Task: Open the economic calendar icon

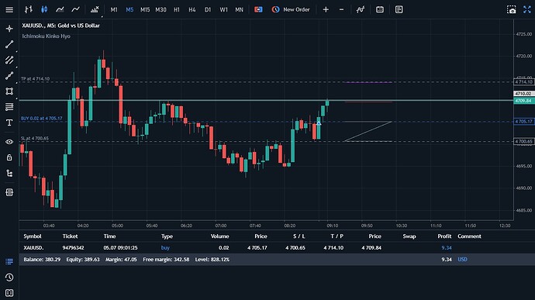Action: [380, 9]
